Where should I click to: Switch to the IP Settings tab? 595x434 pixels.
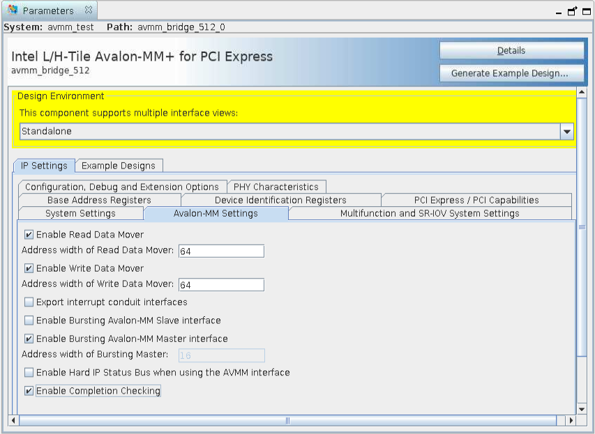[x=44, y=166]
